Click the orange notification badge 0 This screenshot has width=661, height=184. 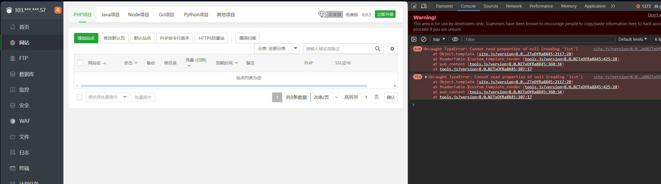point(58,10)
